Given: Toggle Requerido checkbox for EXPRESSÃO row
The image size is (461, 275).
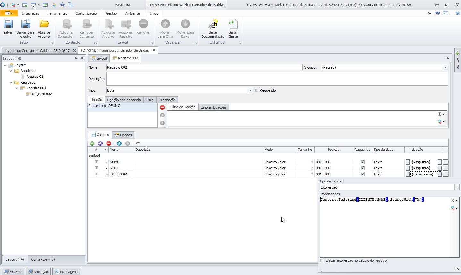Looking at the screenshot, I should coord(363,174).
